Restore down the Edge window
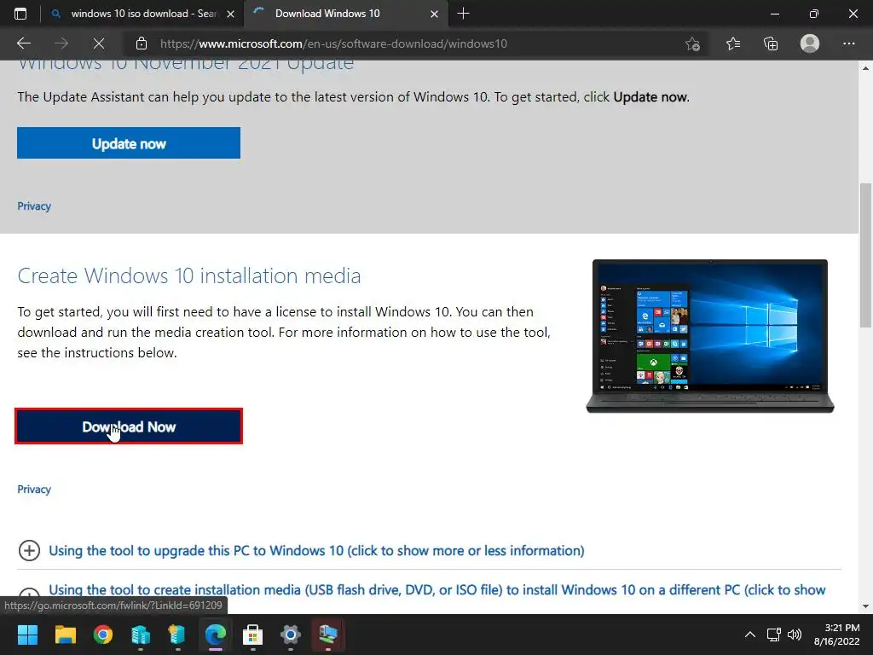Viewport: 873px width, 655px height. coord(814,14)
